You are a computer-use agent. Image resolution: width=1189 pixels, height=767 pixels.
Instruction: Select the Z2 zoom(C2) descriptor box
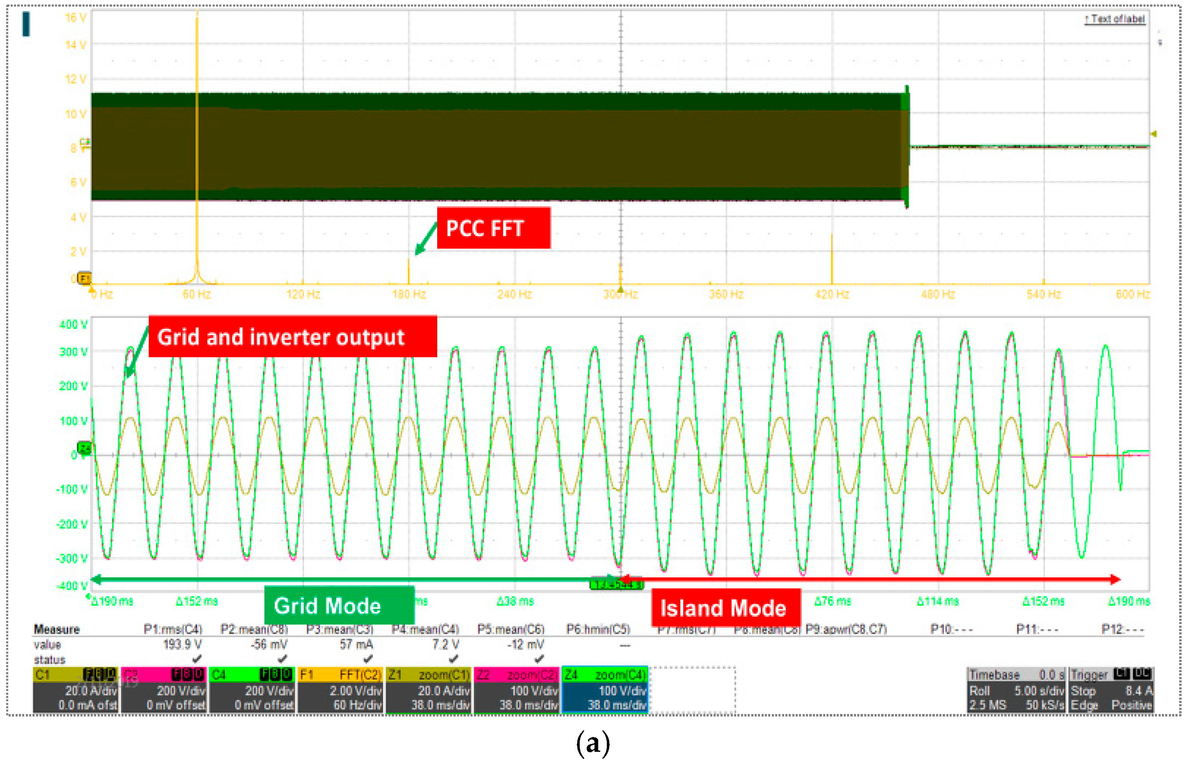point(516,690)
